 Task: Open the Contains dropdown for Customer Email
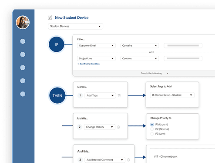click(x=140, y=45)
